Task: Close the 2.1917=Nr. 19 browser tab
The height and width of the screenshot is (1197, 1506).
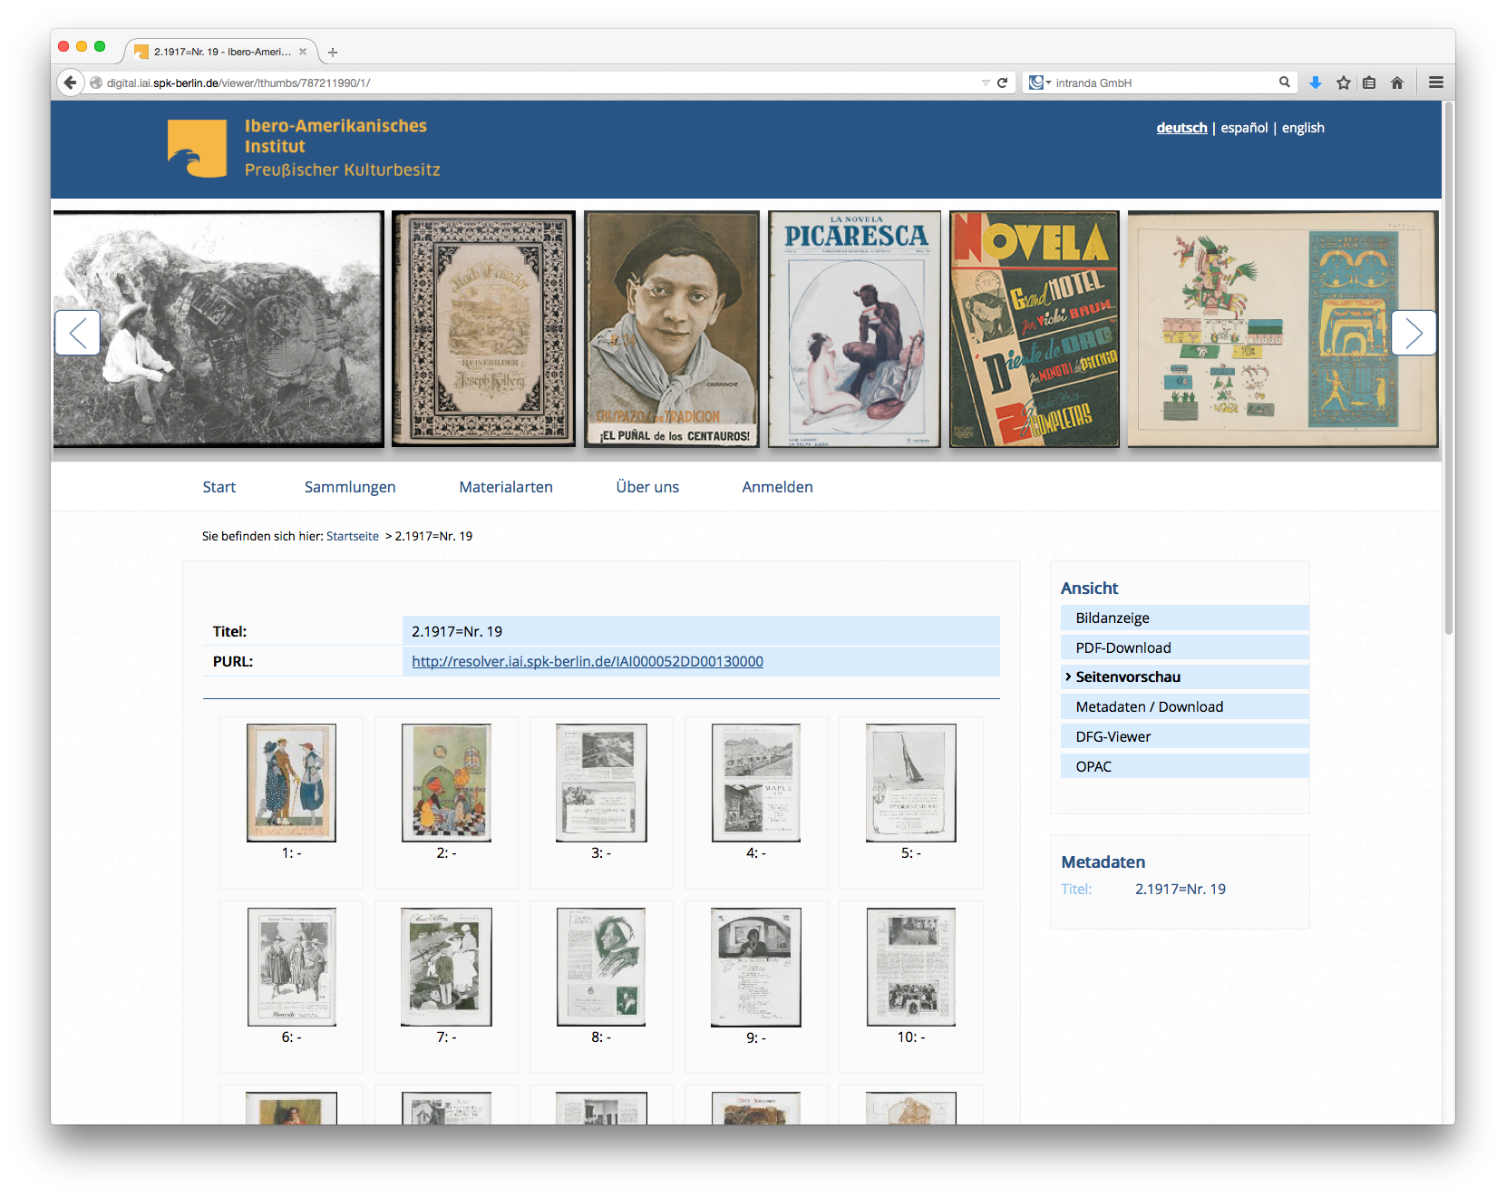Action: click(x=303, y=52)
